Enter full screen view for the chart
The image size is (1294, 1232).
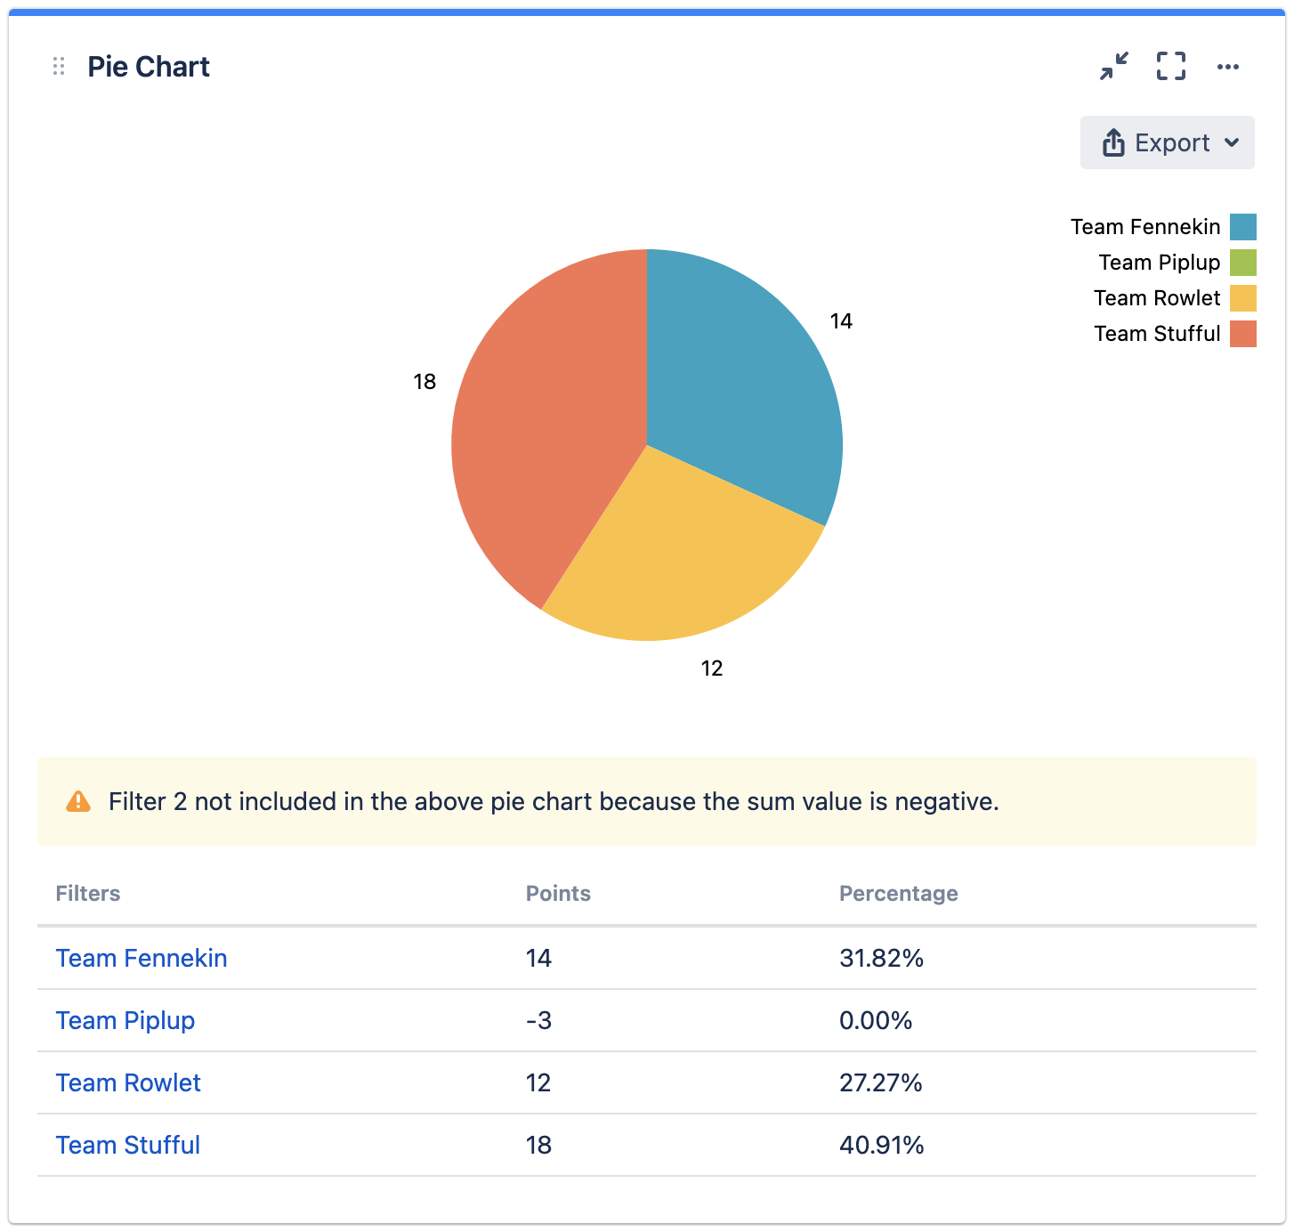tap(1170, 67)
